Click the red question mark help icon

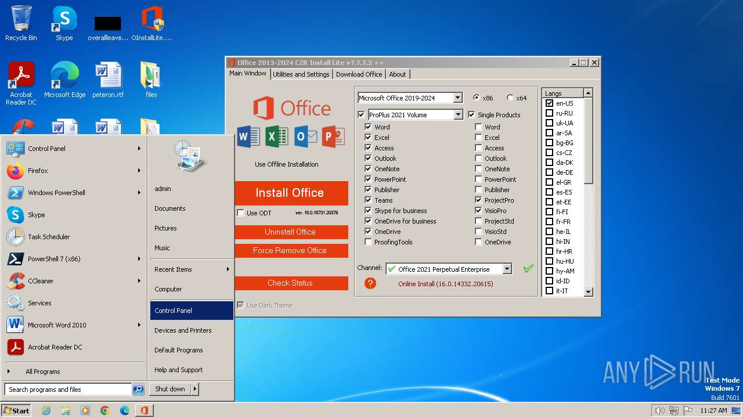(x=370, y=283)
